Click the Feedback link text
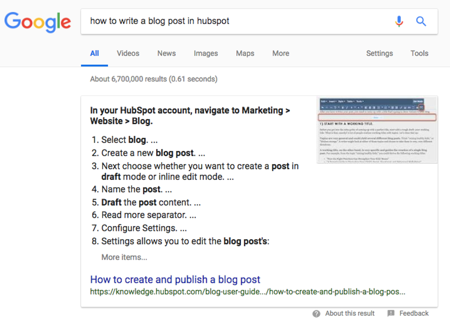 (x=414, y=314)
